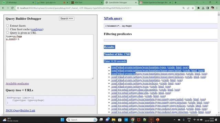Image resolution: width=220 pixels, height=123 pixels.
Task: Open clock and date 15:25
Action: point(209,120)
